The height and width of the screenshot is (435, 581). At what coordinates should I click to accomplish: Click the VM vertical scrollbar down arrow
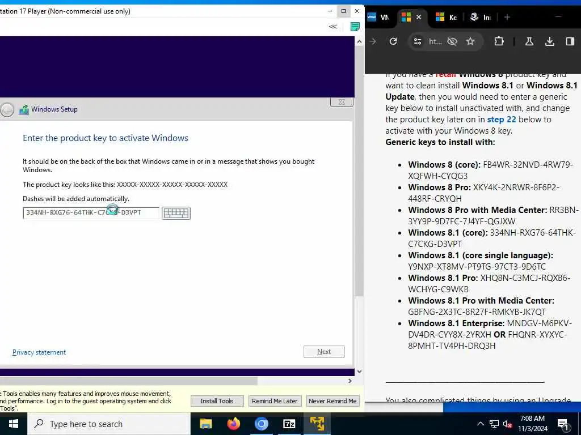[359, 372]
